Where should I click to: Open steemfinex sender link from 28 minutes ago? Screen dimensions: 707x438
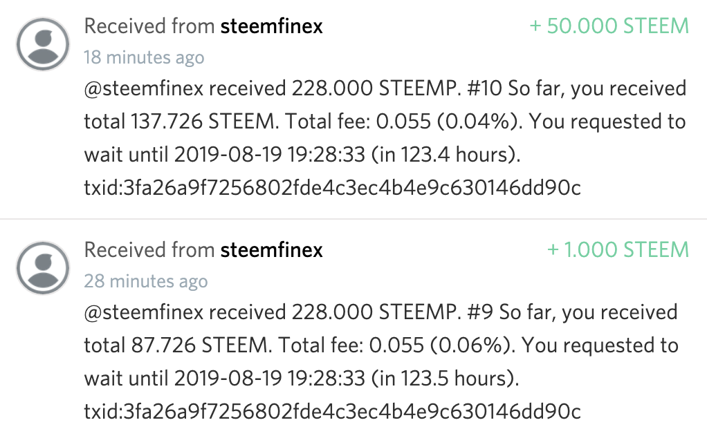(271, 249)
